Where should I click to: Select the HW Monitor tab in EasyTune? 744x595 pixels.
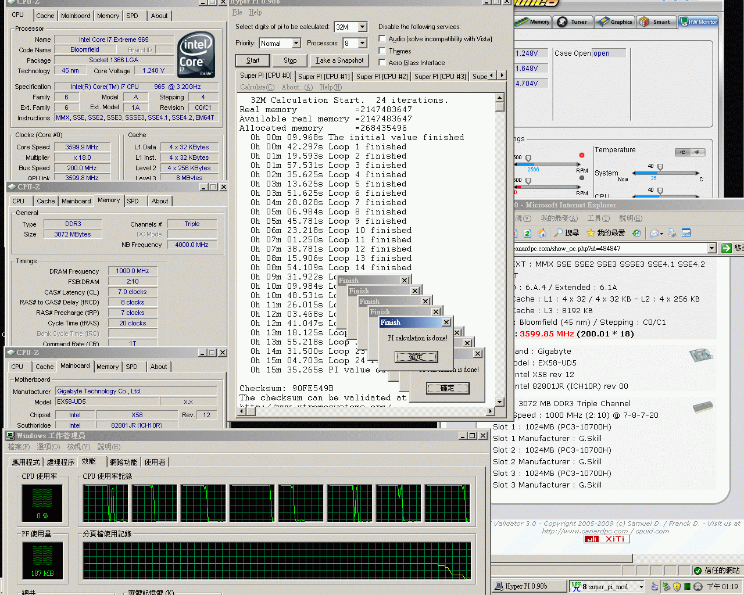point(698,22)
